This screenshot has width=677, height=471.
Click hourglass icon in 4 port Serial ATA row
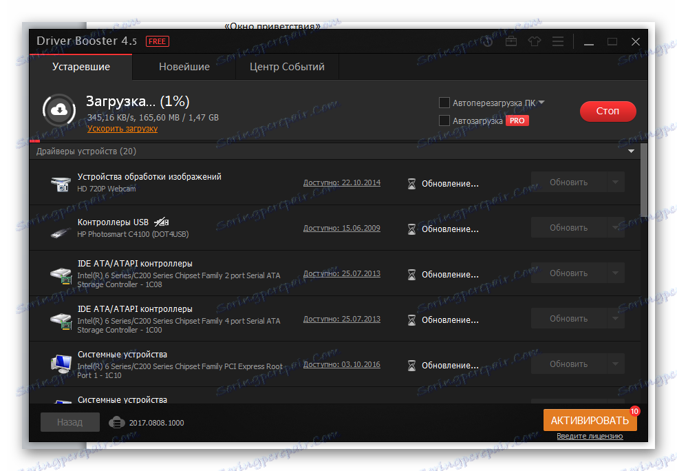[411, 320]
